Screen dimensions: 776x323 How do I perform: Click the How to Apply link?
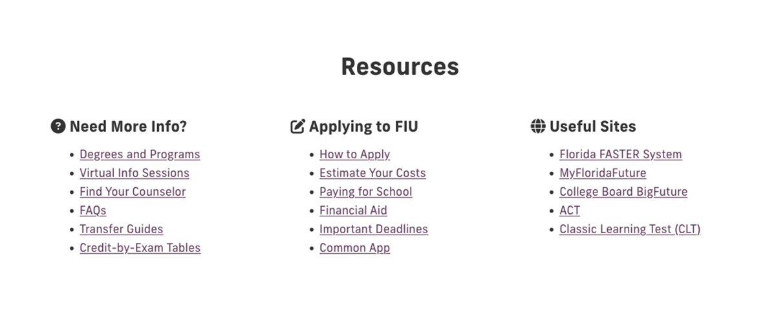pos(354,154)
